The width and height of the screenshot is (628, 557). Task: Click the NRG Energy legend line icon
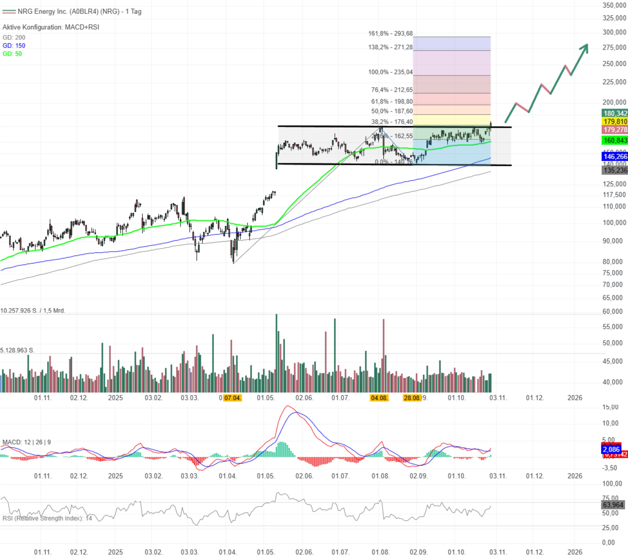9,12
